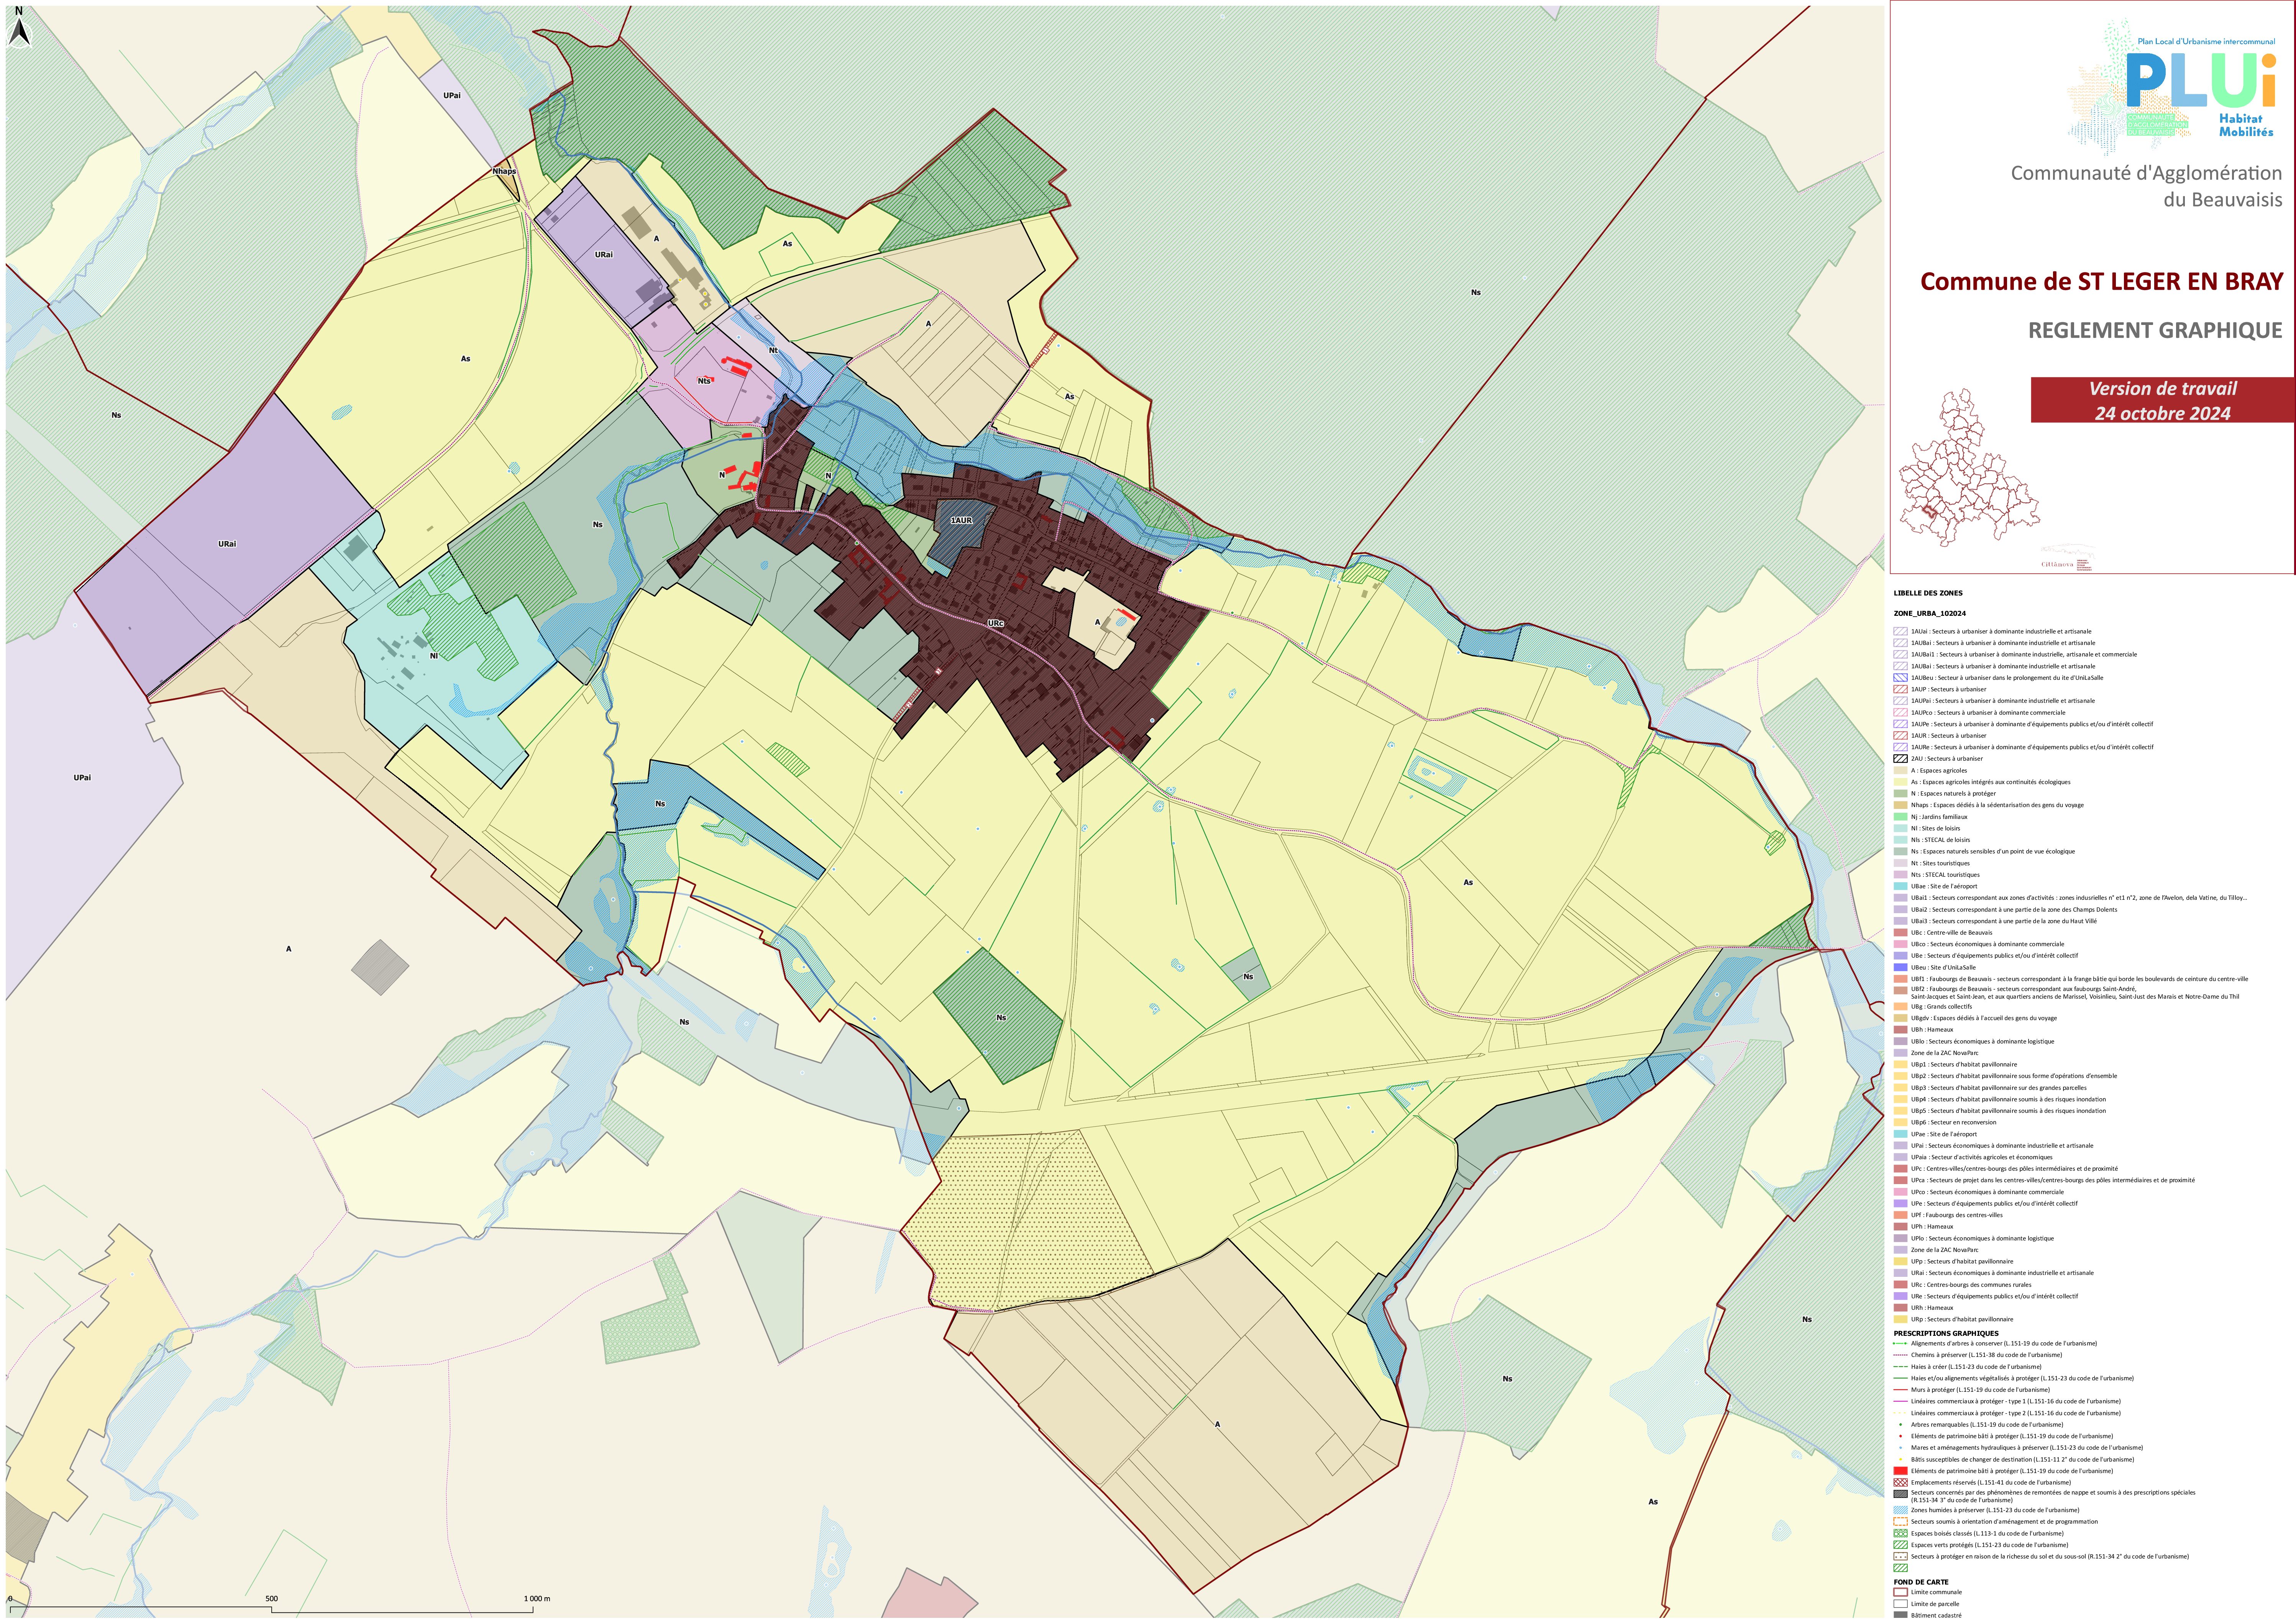Select the 2AU black hatched legend symbol
Image resolution: width=2296 pixels, height=1624 pixels.
[x=1901, y=759]
